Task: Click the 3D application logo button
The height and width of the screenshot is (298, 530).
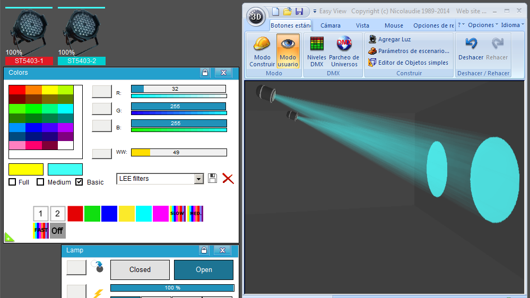Action: pos(256,16)
